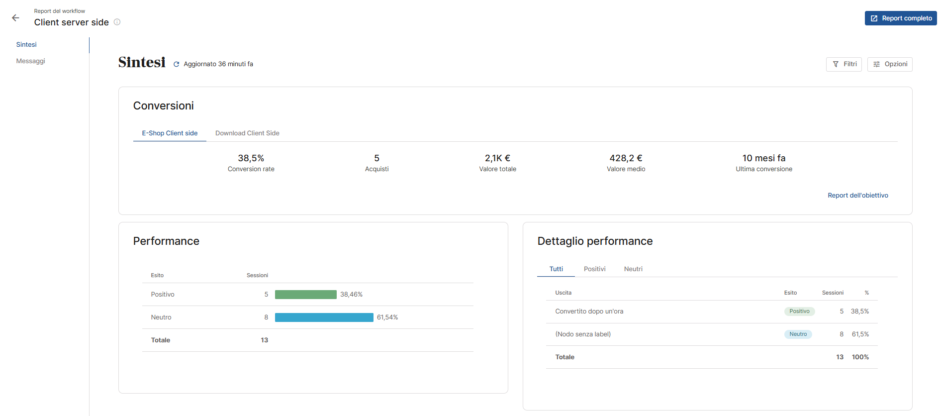Viewport: 938px width, 416px height.
Task: Select the E-Shop Client side tab
Action: [170, 133]
